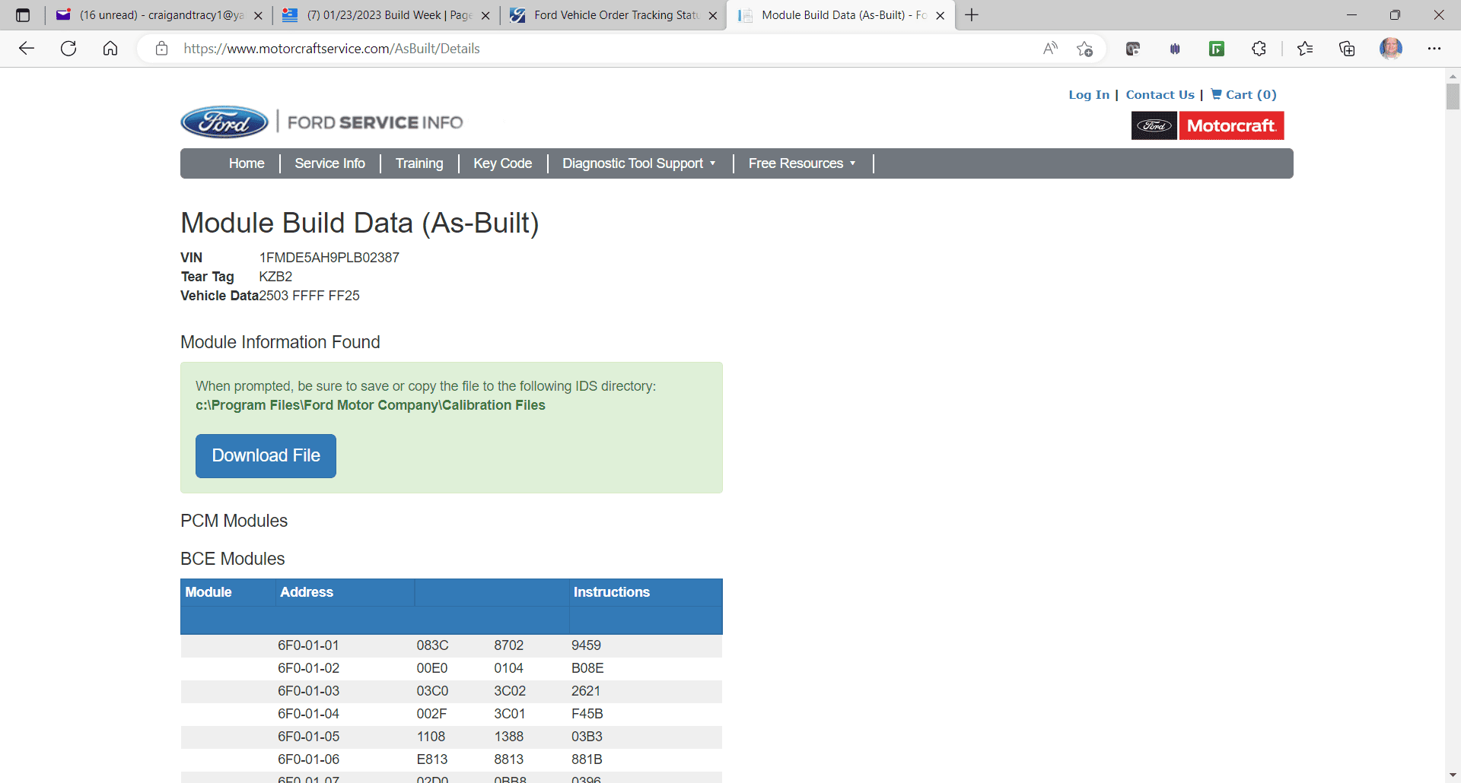The width and height of the screenshot is (1461, 783).
Task: Open the Home navigation item
Action: 247,163
